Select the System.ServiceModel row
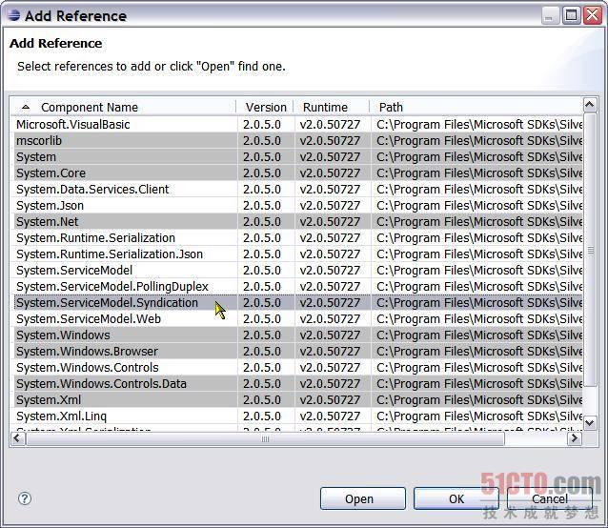Image resolution: width=608 pixels, height=528 pixels. point(296,271)
